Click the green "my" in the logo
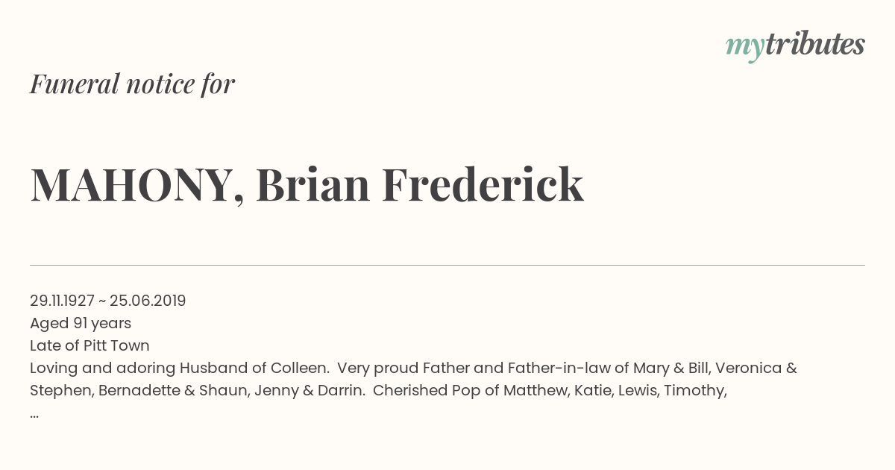The image size is (895, 470). pyautogui.click(x=744, y=46)
